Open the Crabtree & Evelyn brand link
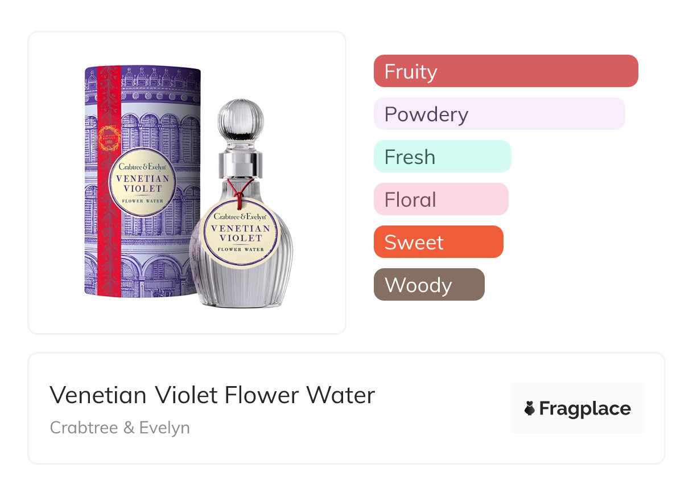The image size is (693, 492). tap(120, 428)
